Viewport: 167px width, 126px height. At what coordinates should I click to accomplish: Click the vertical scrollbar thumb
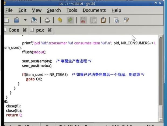[x=161, y=111]
